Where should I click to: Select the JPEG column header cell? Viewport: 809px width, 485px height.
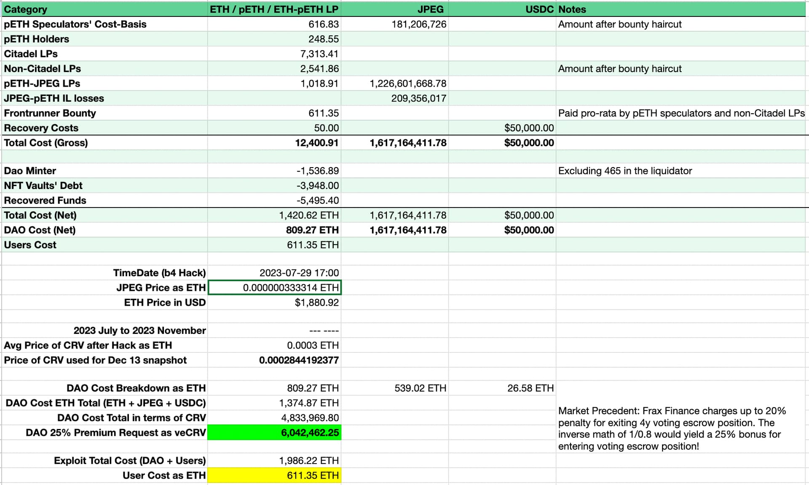[394, 9]
